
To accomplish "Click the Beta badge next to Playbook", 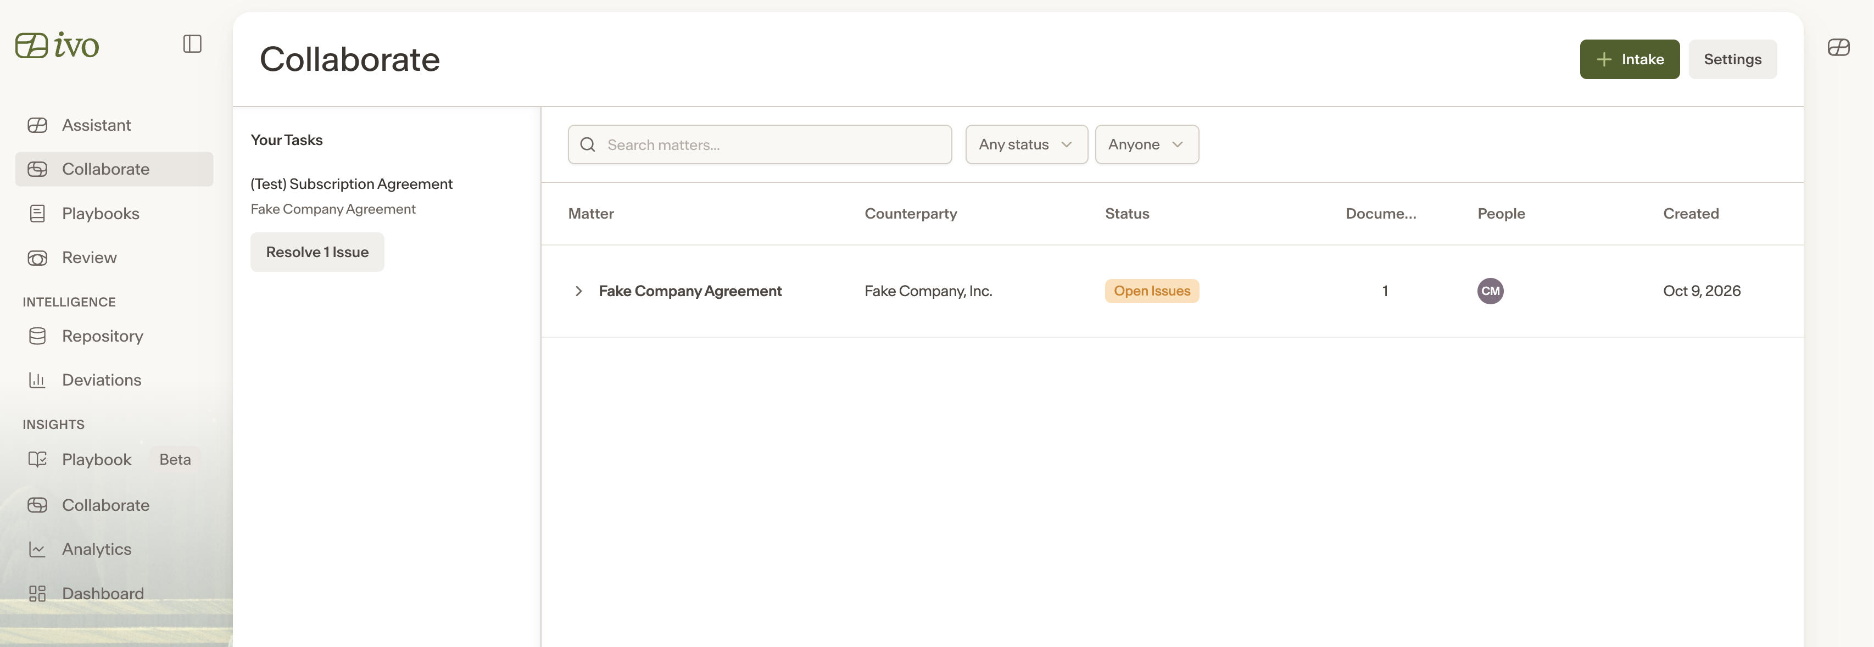I will [x=175, y=460].
